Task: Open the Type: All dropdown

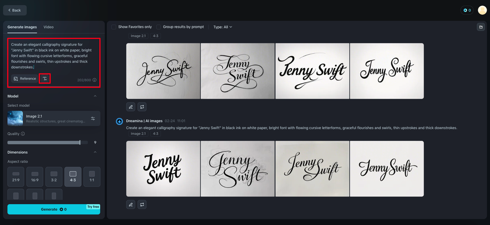Action: [223, 27]
